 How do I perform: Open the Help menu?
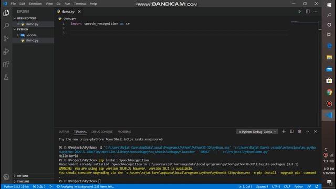(x=93, y=4)
